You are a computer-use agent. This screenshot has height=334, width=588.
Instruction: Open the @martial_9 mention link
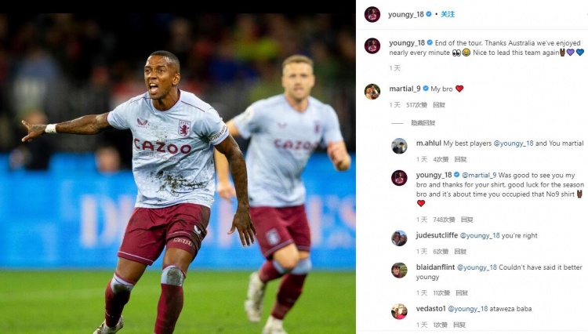(479, 175)
